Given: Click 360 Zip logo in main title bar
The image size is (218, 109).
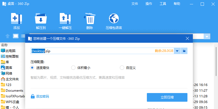Looking at the screenshot, I should point(4,4).
